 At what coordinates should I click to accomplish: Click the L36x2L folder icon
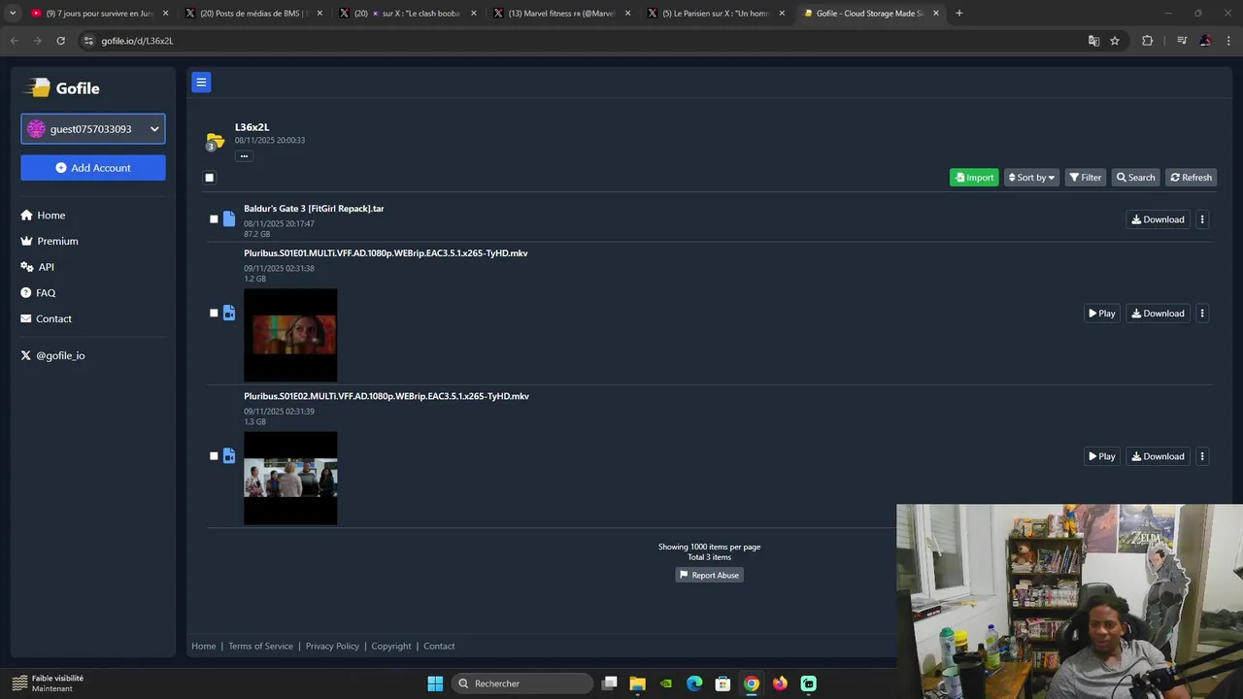click(215, 142)
